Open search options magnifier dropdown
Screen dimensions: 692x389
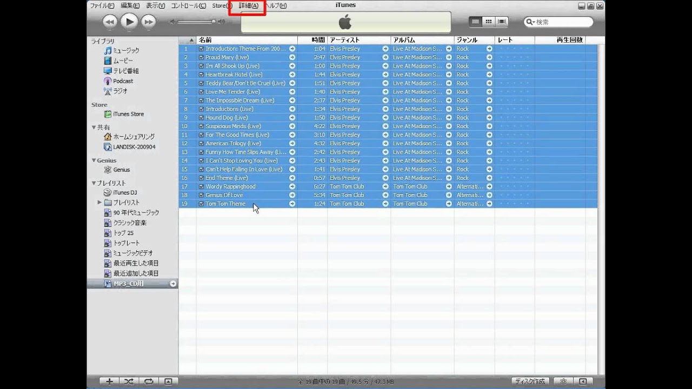[531, 22]
